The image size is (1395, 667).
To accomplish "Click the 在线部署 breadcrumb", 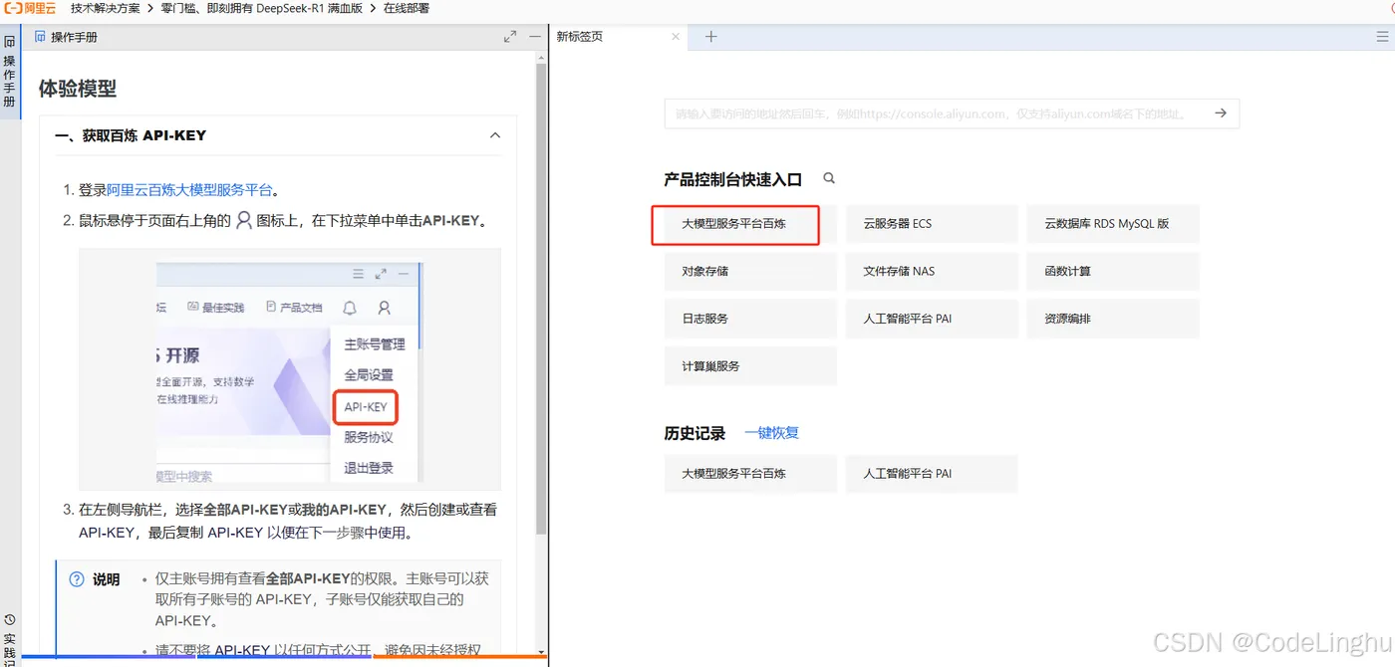I will point(407,8).
